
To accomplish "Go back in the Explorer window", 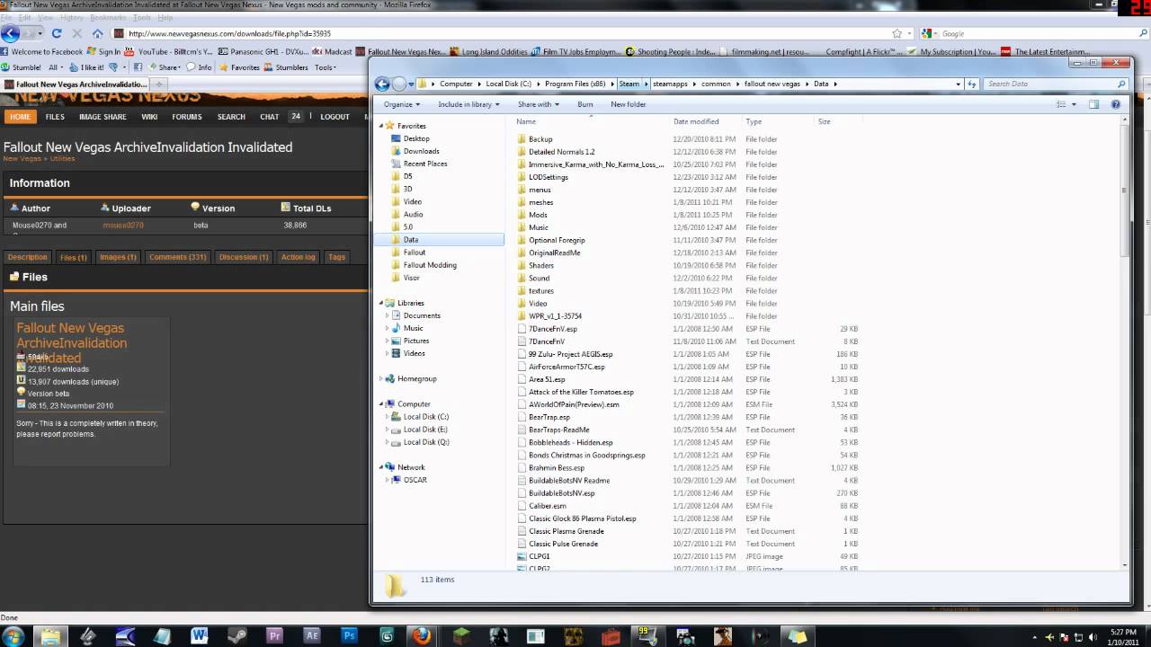I will [x=382, y=84].
